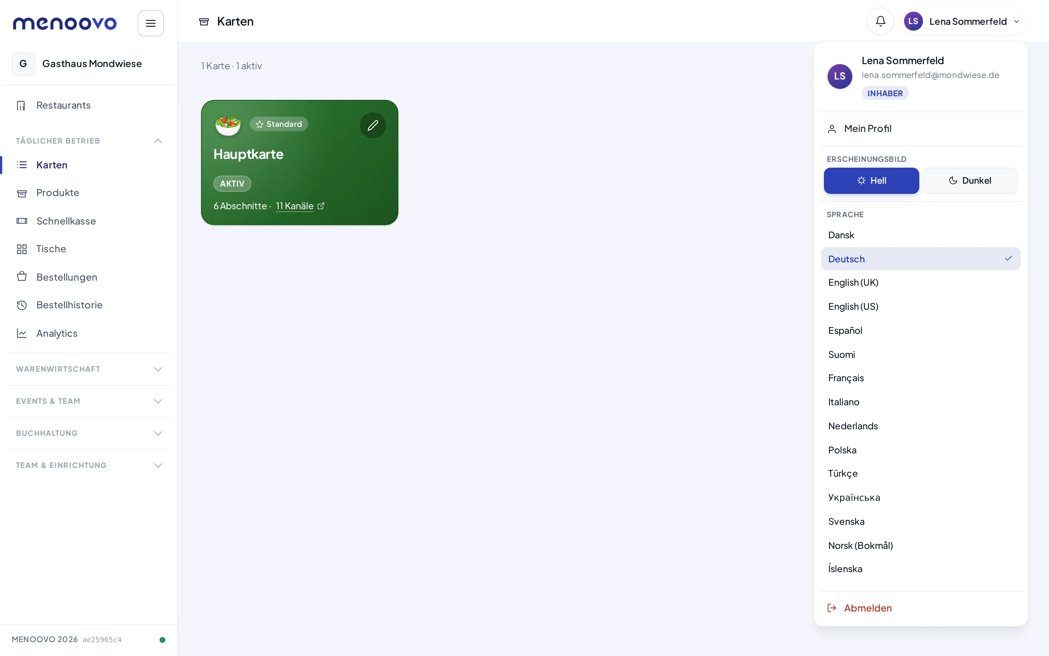Viewport: 1049px width, 656px height.
Task: Click the notification bell icon
Action: pyautogui.click(x=880, y=21)
